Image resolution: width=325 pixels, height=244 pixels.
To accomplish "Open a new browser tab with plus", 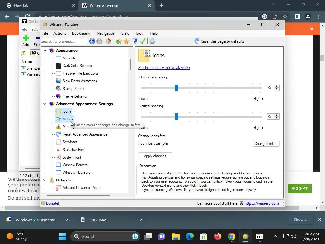I will click(x=162, y=6).
